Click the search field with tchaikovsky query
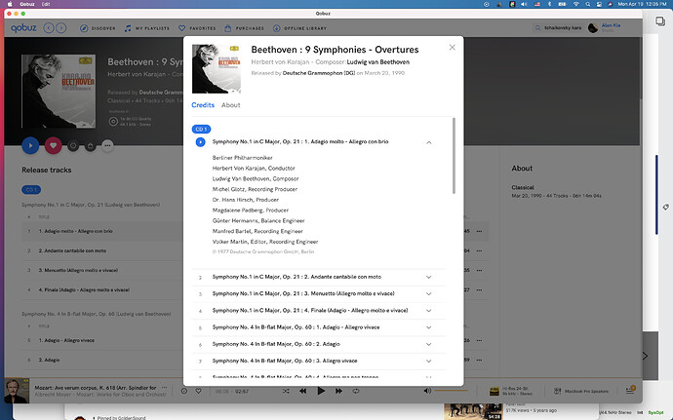Viewport: 673px width, 420px height. pyautogui.click(x=558, y=28)
